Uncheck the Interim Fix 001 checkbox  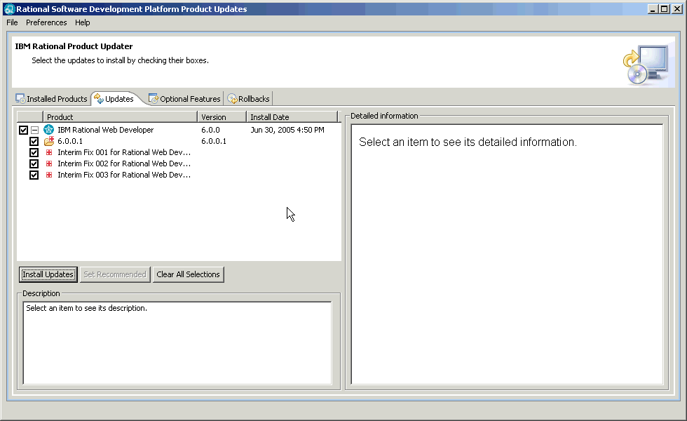[x=34, y=153]
